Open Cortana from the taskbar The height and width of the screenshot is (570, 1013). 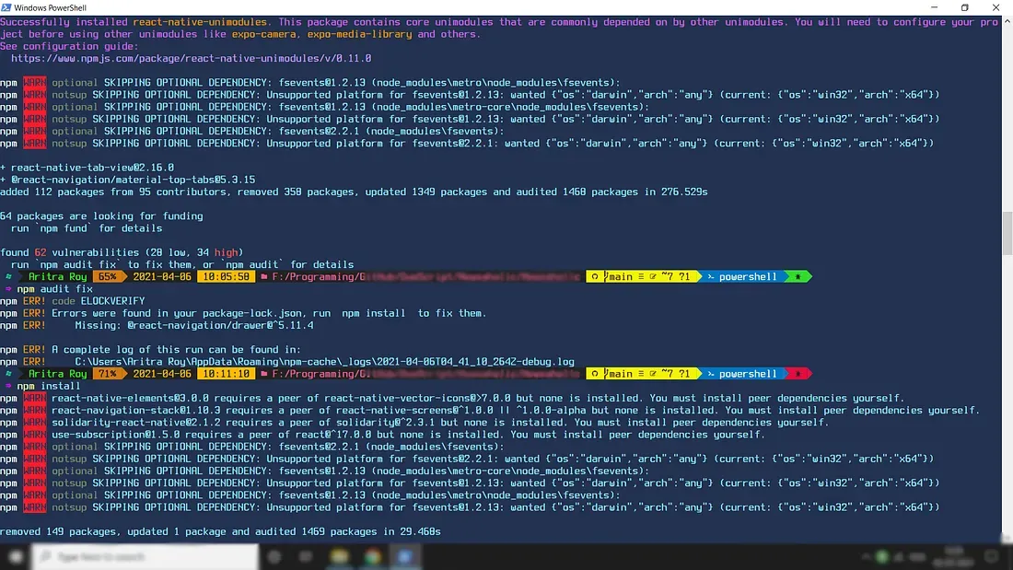point(274,556)
